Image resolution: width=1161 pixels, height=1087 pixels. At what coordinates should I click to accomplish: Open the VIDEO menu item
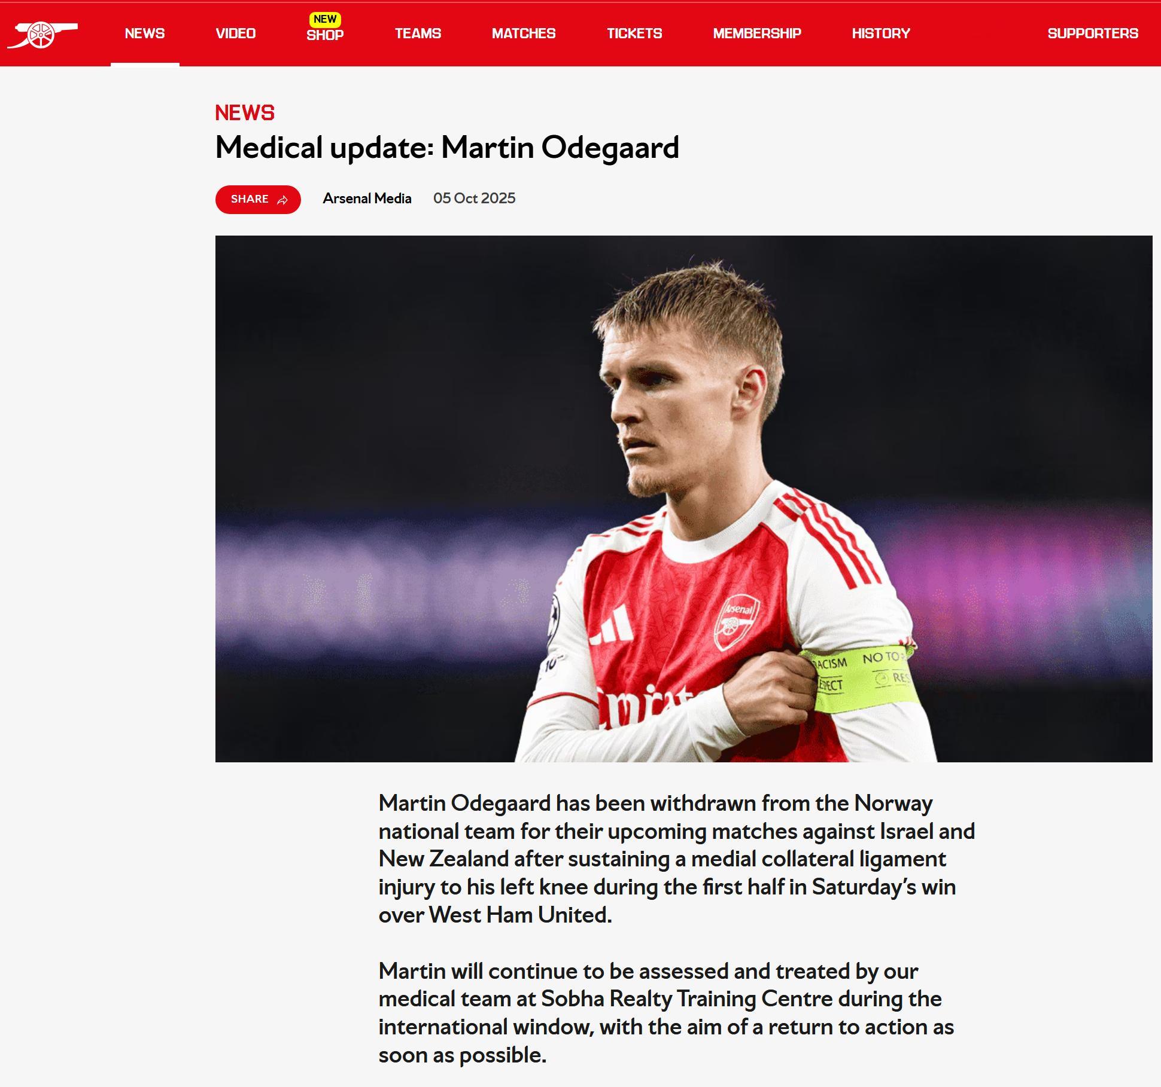tap(236, 33)
